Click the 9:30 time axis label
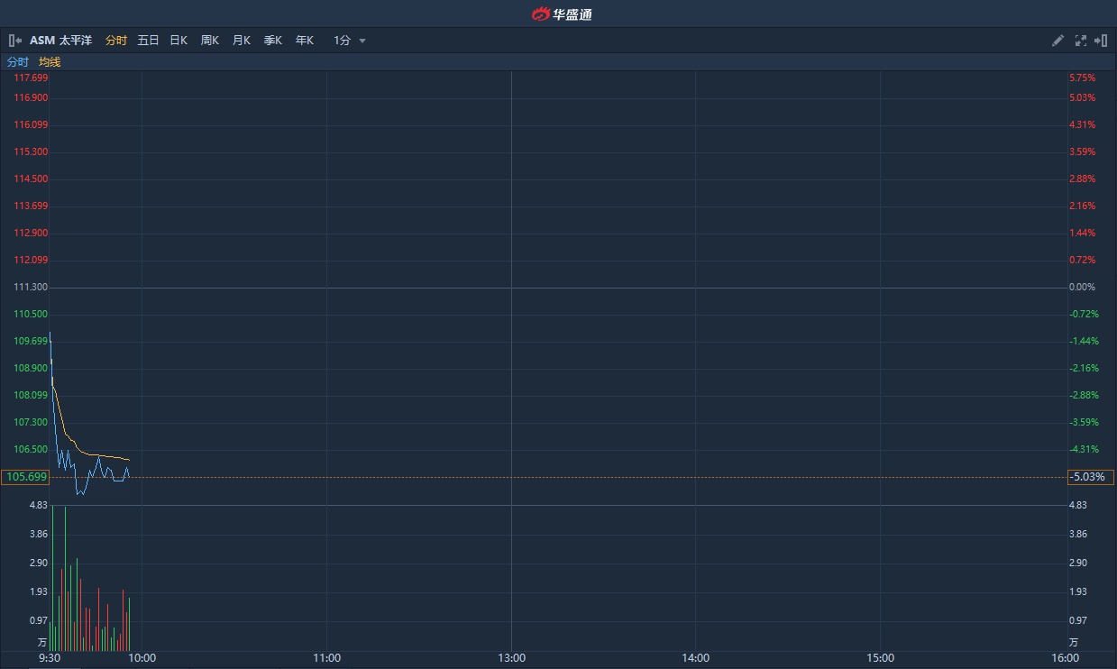 tap(49, 658)
